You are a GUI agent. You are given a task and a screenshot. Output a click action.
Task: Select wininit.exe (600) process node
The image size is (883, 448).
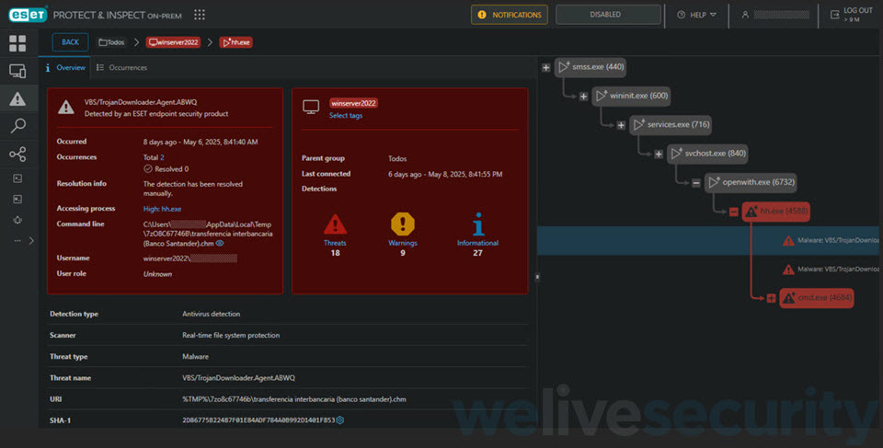point(631,96)
